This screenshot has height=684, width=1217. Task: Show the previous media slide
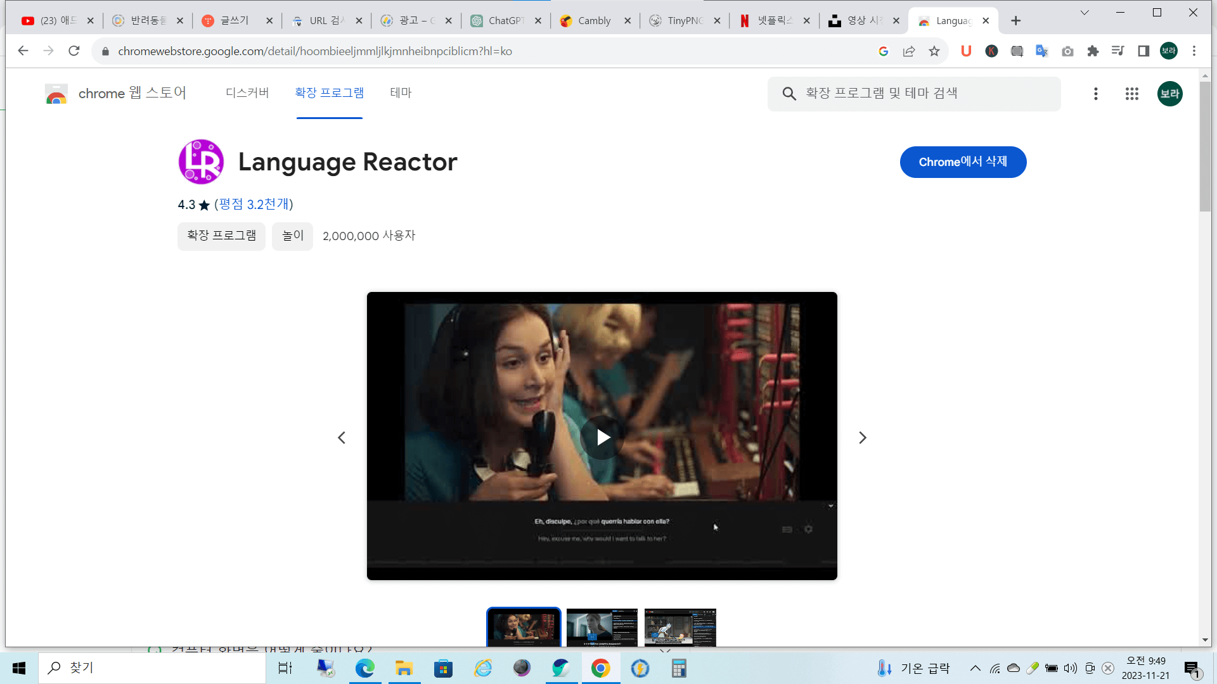click(342, 438)
